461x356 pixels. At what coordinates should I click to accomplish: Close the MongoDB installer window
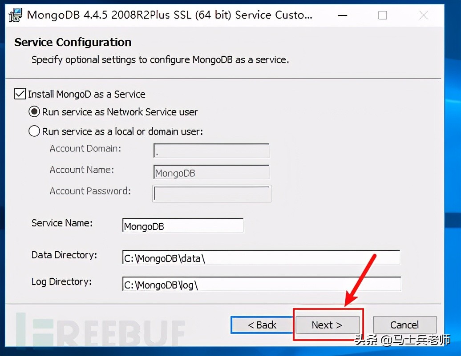coord(423,15)
